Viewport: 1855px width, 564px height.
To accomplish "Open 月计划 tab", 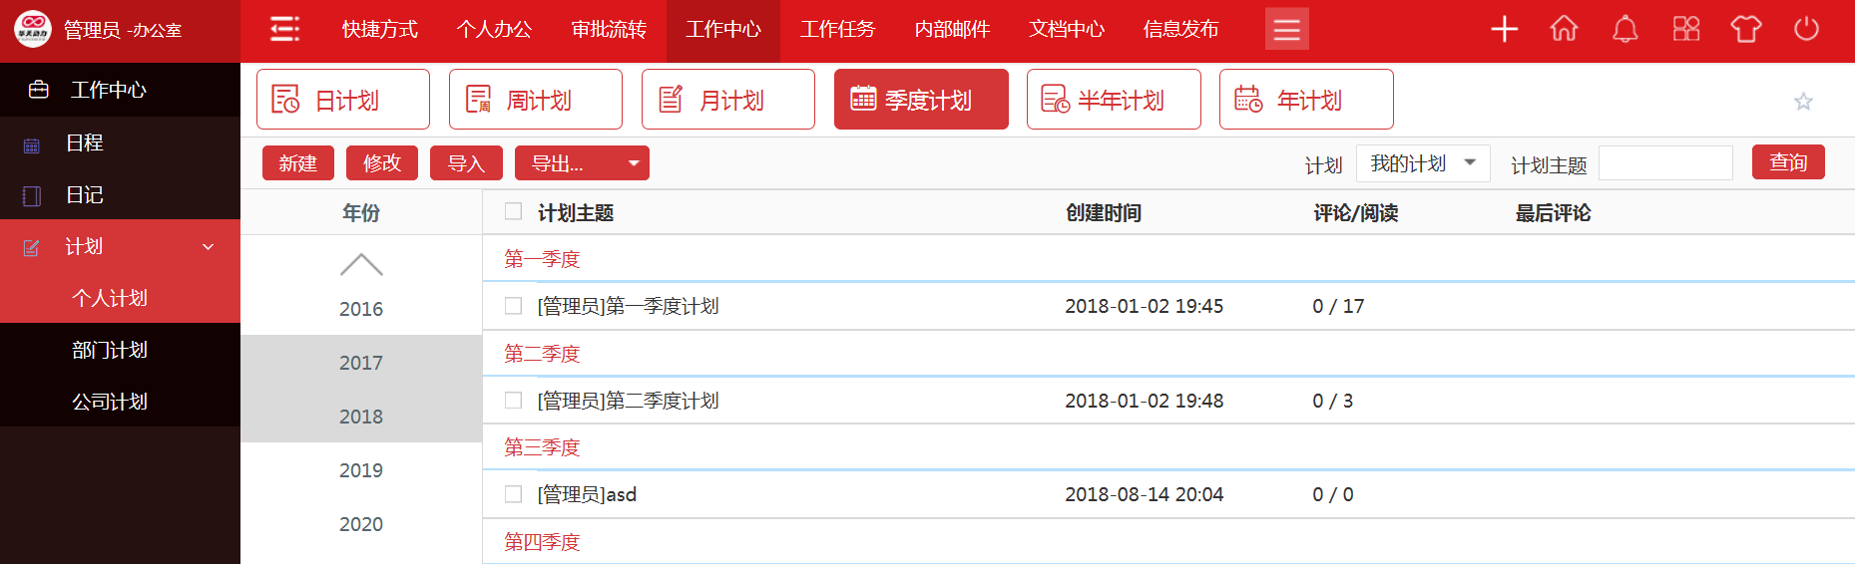I will [728, 100].
